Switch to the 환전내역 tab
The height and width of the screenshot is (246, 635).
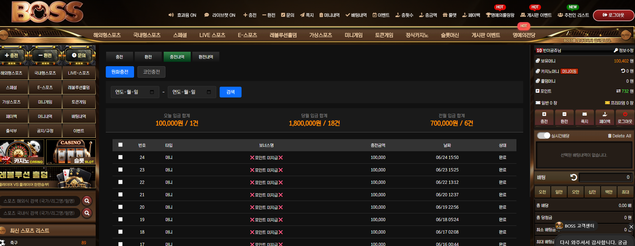[206, 57]
